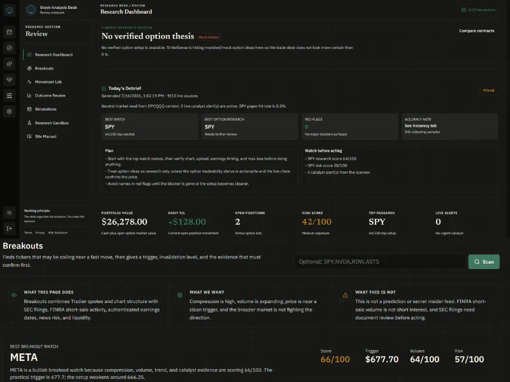This screenshot has width=510, height=382.
Task: Click the 9/13 live sources badge
Action: click(478, 10)
